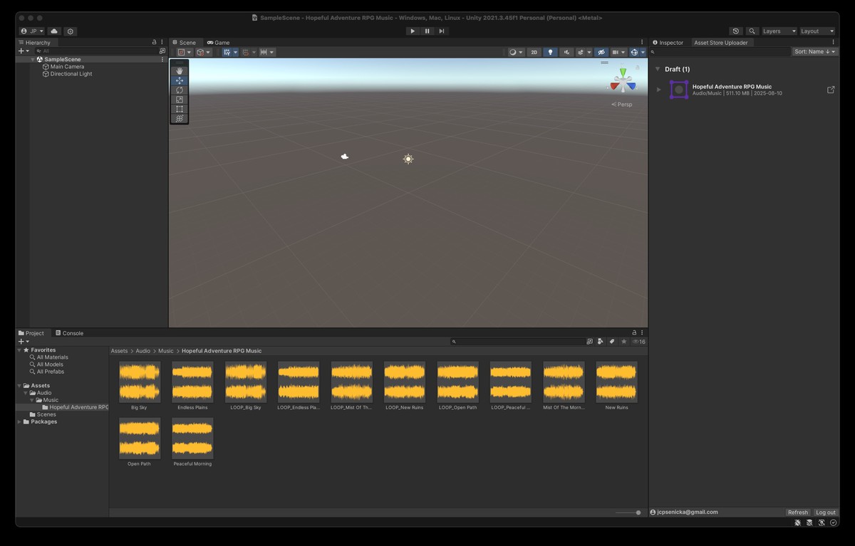Click the Search by Label tag icon
Screen dimensions: 855x546
coord(611,342)
